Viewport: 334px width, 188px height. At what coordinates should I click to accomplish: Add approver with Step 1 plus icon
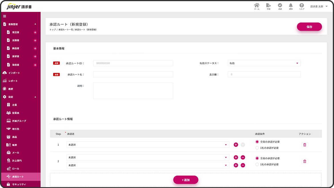236,145
